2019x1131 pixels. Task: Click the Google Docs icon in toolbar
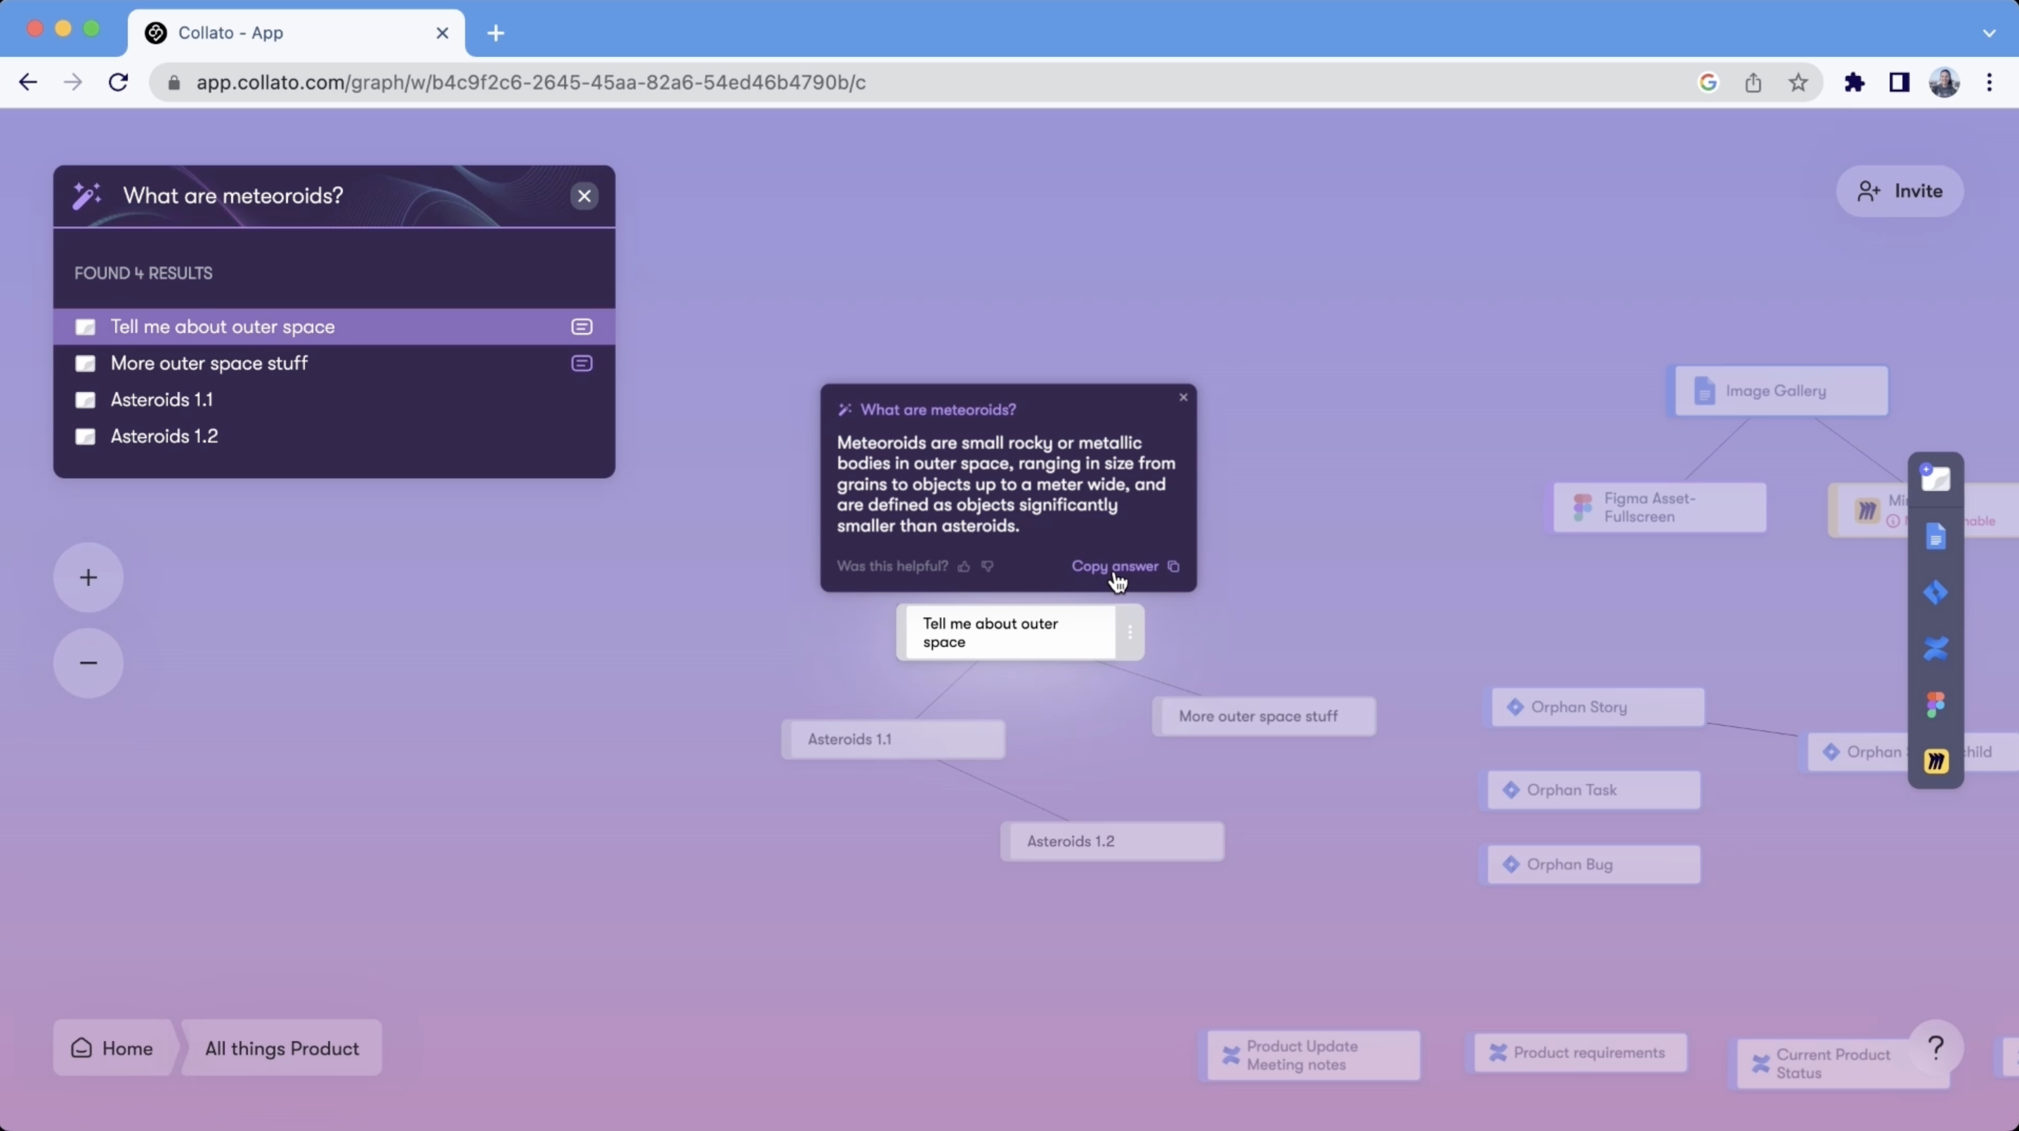(x=1935, y=536)
